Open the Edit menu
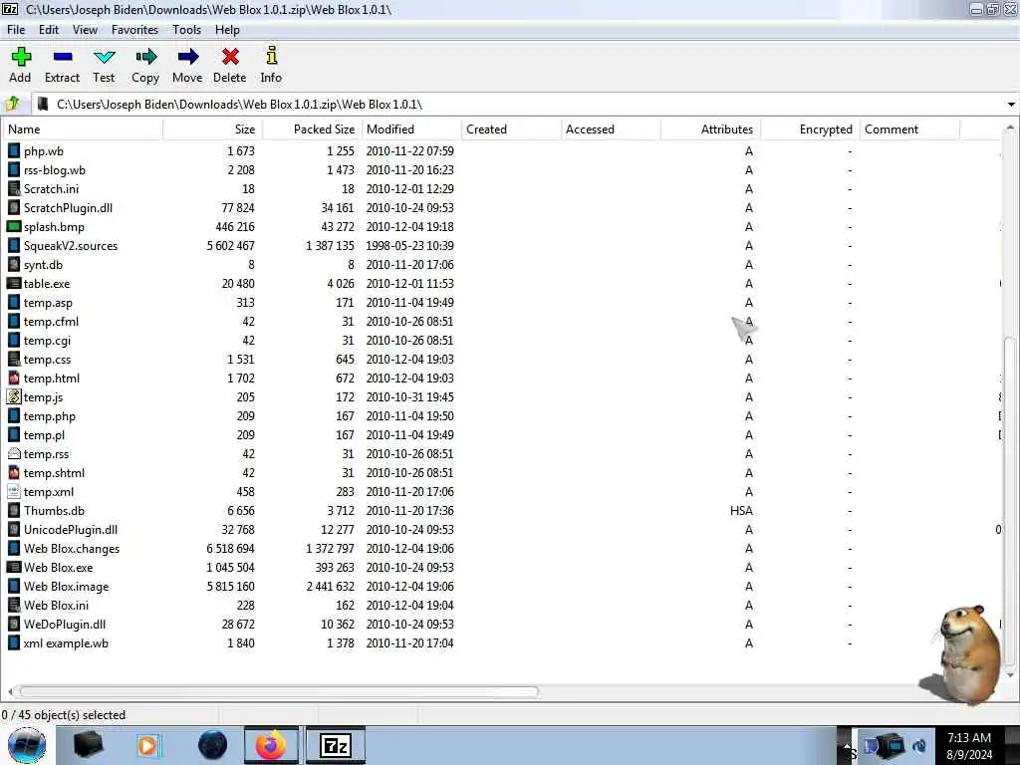Image resolution: width=1020 pixels, height=765 pixels. click(49, 30)
